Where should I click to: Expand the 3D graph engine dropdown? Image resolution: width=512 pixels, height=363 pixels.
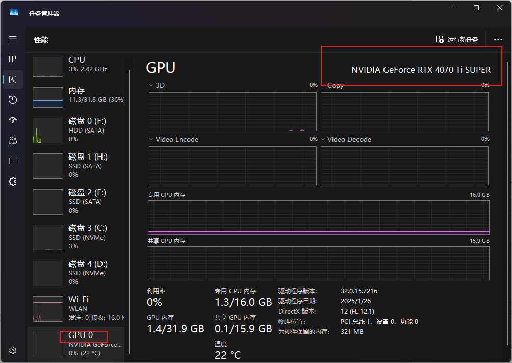pyautogui.click(x=151, y=85)
